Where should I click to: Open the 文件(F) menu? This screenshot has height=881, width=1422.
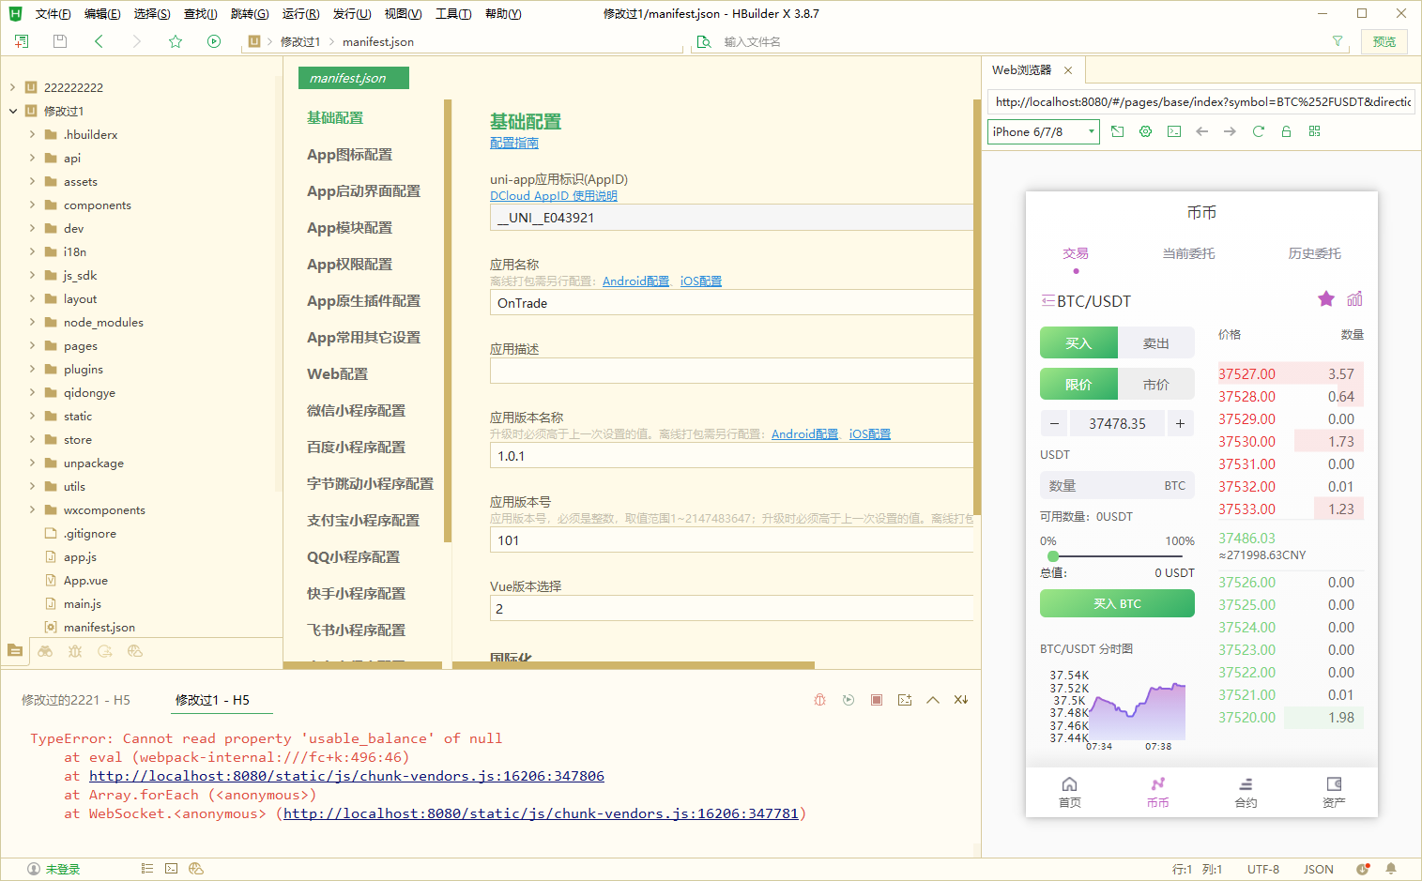(x=53, y=13)
